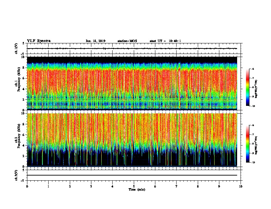Click the "4" kHz tick on ch.2 axis
The image size is (271, 209).
pos(24,145)
